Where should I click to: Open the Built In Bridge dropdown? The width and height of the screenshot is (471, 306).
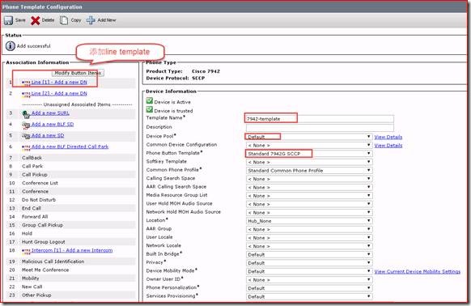click(x=309, y=255)
